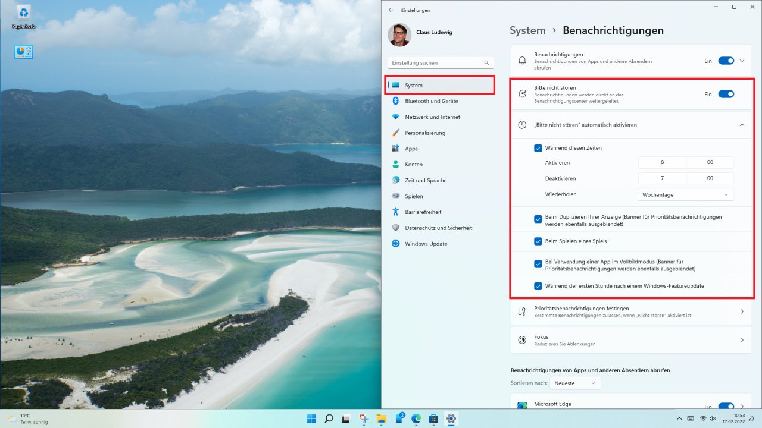Screen dimensions: 762x428
Task: Toggle Microsoft Edge notifications switch
Action: 726,407
